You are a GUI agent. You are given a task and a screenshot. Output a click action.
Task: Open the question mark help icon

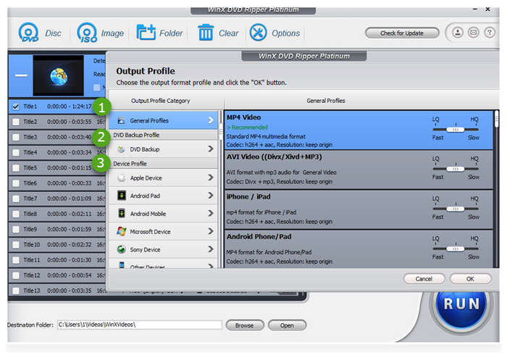pyautogui.click(x=490, y=33)
